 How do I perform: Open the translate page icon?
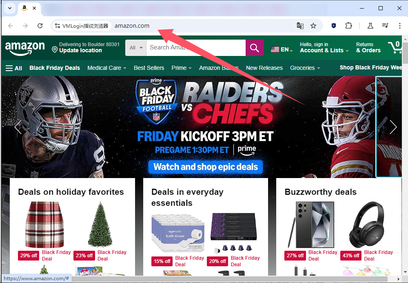300,26
